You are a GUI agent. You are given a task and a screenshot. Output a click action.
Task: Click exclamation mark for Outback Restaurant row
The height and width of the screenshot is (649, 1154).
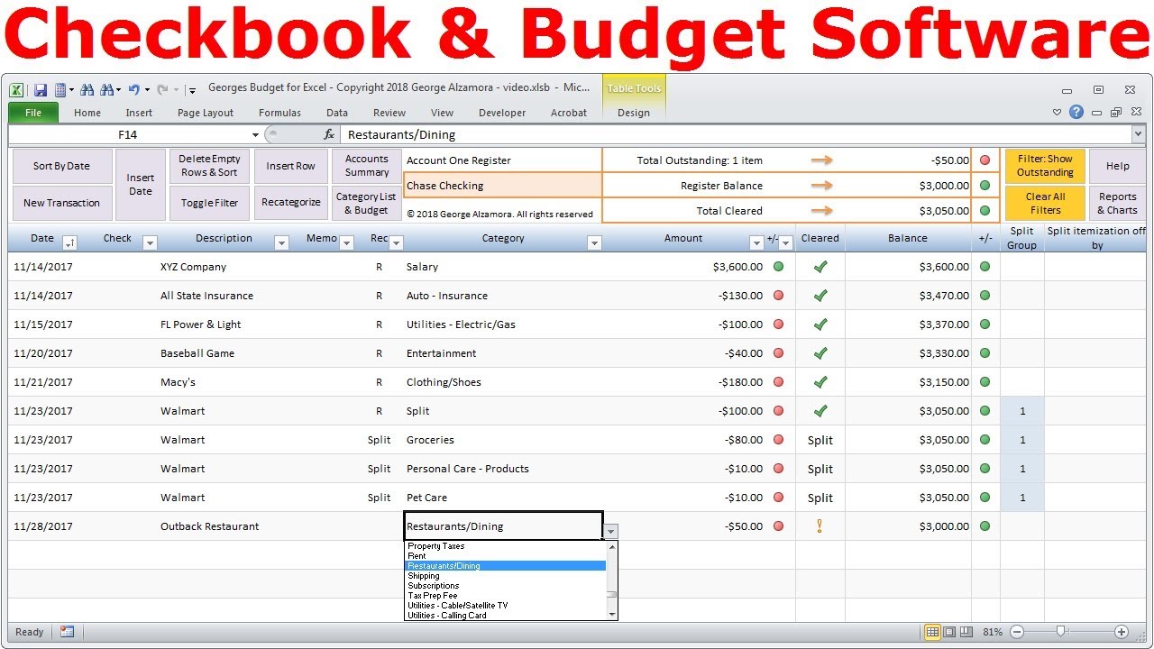point(820,526)
